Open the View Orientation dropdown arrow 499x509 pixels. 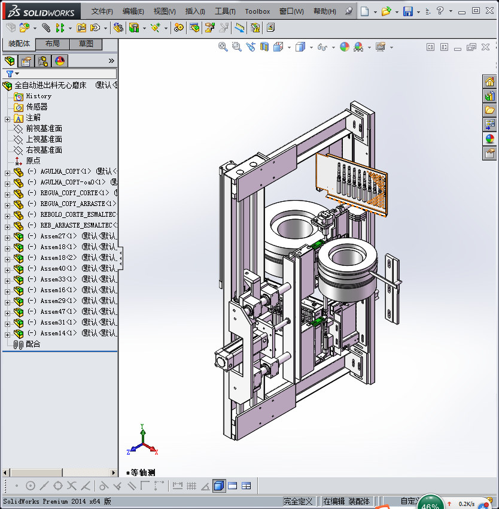pos(289,47)
